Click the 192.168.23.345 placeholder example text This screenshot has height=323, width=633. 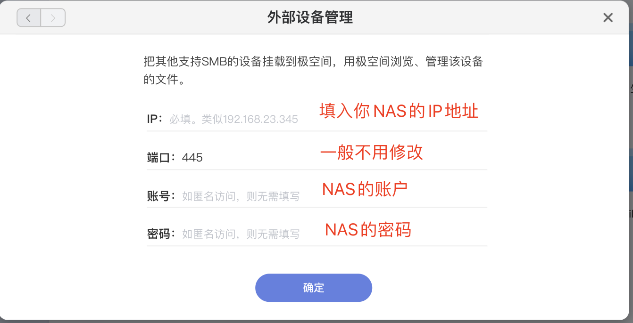pos(260,119)
